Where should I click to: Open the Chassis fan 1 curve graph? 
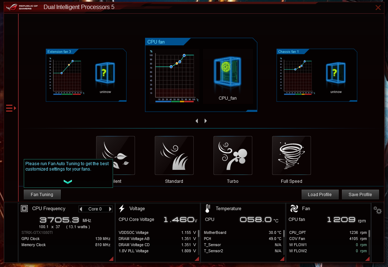pos(297,76)
